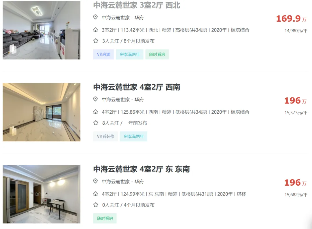Click the 中海云麓世家 community link in the 东南 listing
Viewport: 312px width, 229px height.
(x=116, y=182)
